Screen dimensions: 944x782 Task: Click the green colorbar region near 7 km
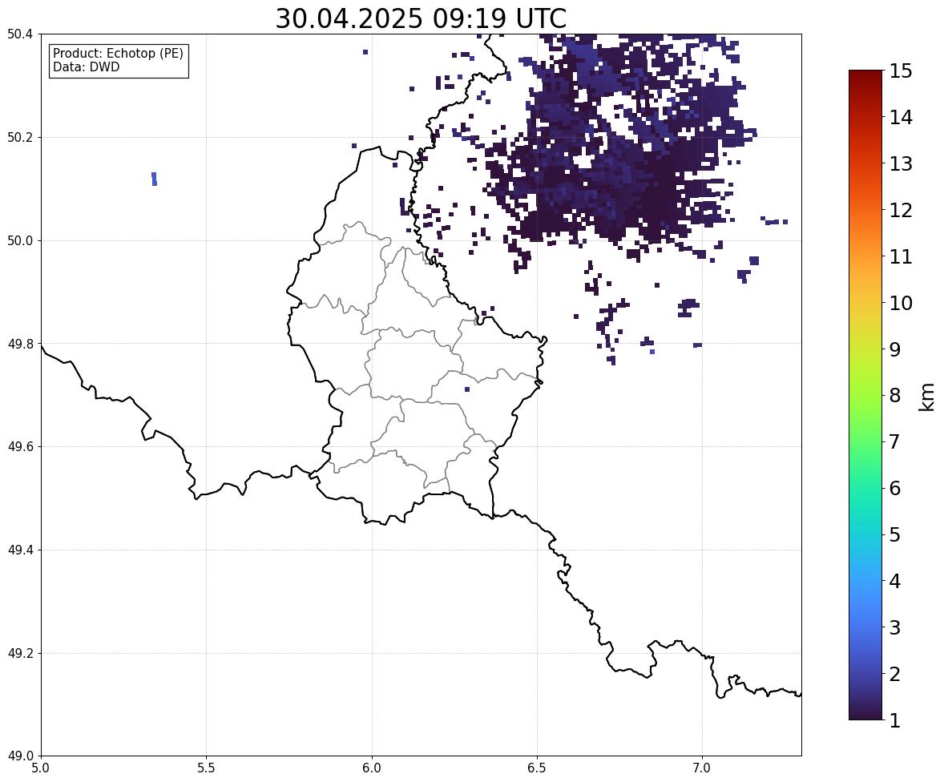pyautogui.click(x=865, y=441)
